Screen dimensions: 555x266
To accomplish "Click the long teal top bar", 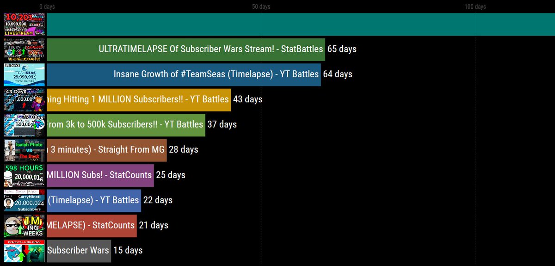I will pos(301,25).
